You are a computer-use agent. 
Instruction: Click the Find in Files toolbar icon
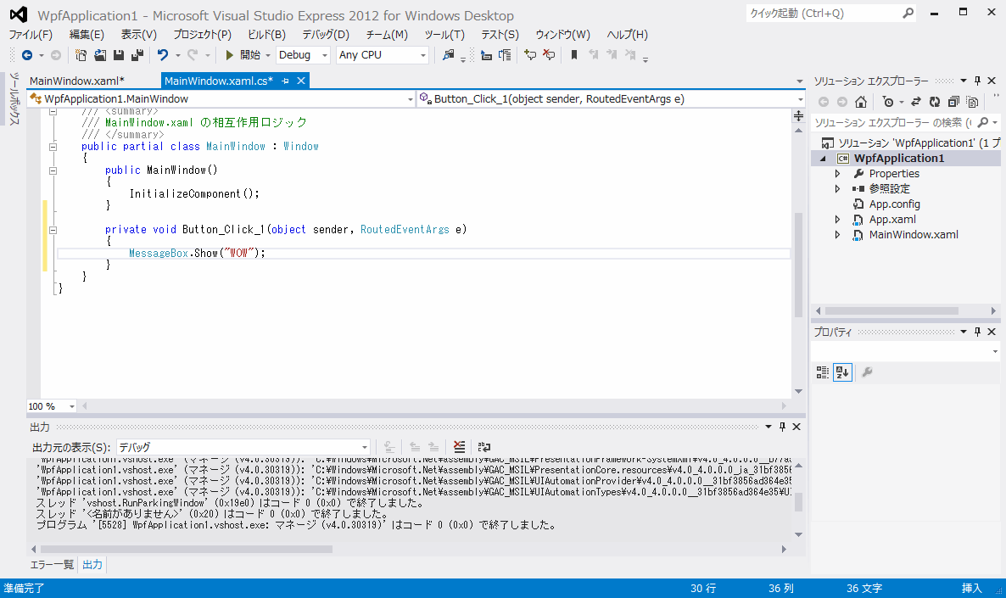449,55
